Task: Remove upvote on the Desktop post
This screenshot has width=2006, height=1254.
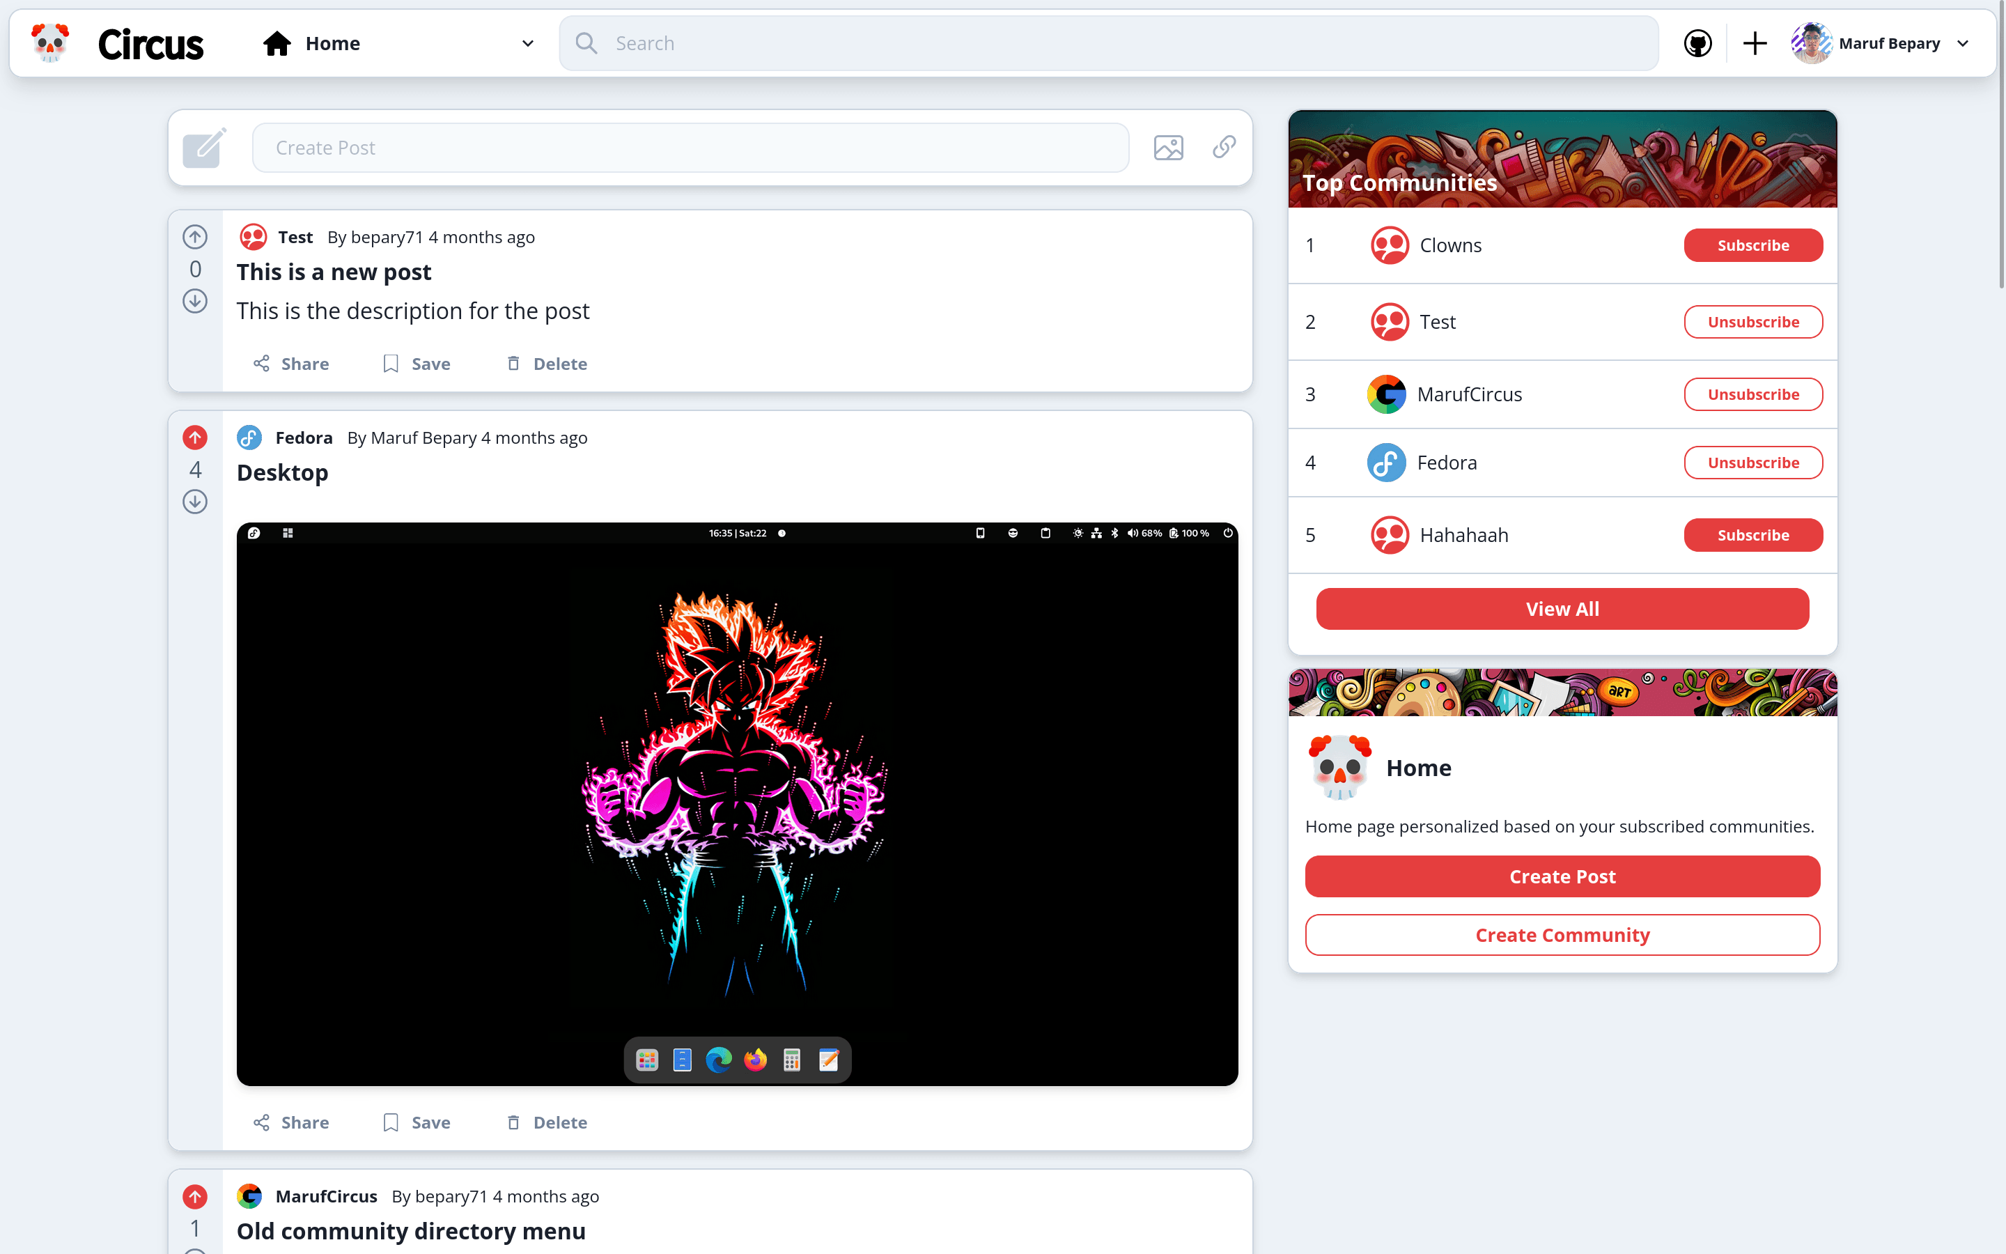Action: point(195,438)
